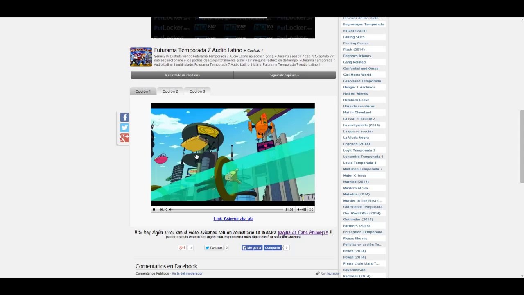This screenshot has height=295, width=524.
Task: Pause the Futurama video
Action: click(154, 209)
